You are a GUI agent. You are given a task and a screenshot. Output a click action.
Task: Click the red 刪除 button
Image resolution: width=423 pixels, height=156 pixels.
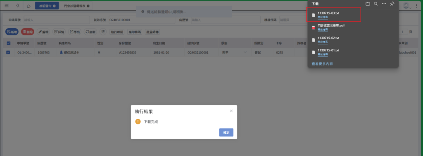(28, 31)
